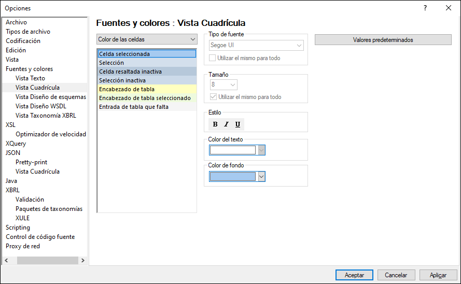Viewport: 461px width, 284px height.
Task: Select 'Celda resaltada inactiva' list entry
Action: 130,72
